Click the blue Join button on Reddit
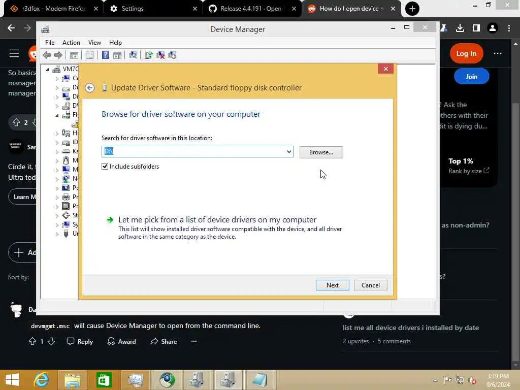 (x=471, y=77)
